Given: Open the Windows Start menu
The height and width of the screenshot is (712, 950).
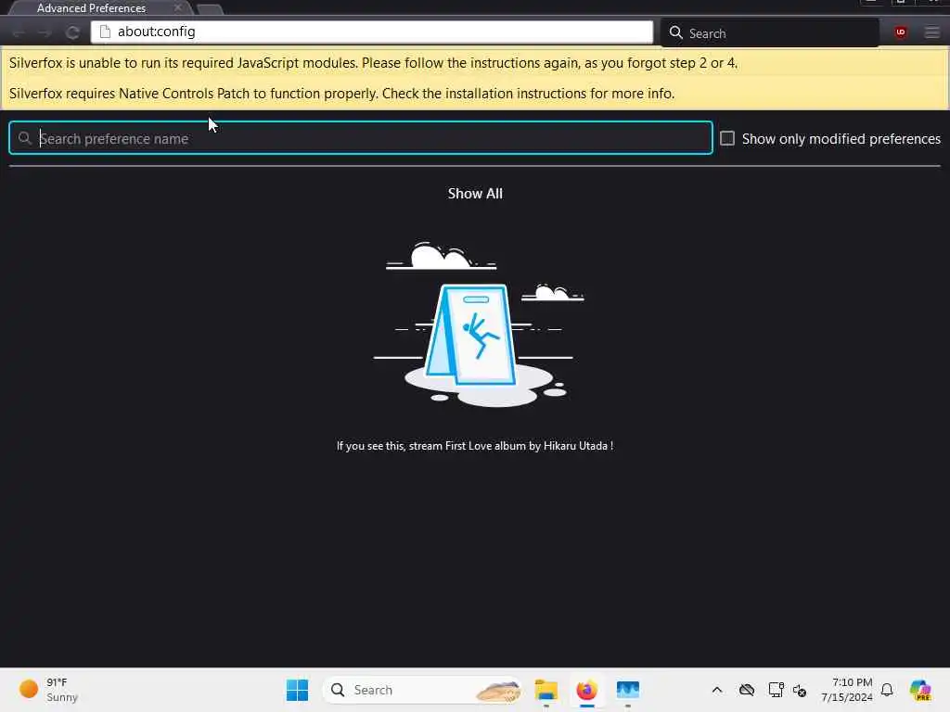Looking at the screenshot, I should (297, 690).
